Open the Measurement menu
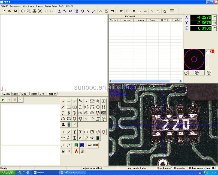 tap(16, 6)
